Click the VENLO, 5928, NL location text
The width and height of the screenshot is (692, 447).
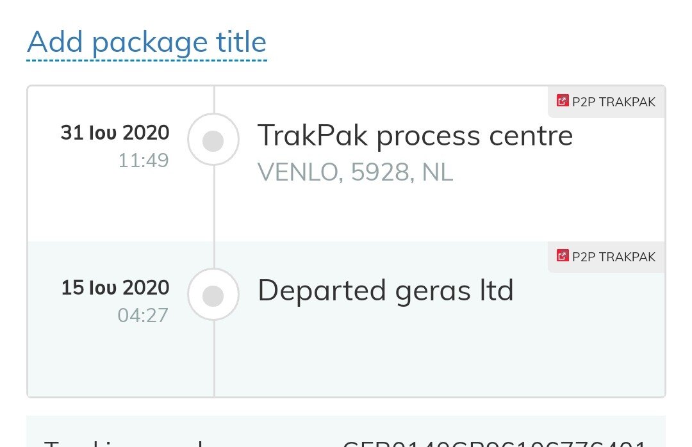click(355, 172)
